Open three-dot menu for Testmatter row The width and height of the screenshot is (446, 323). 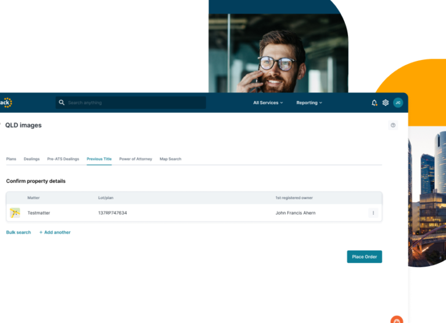373,213
